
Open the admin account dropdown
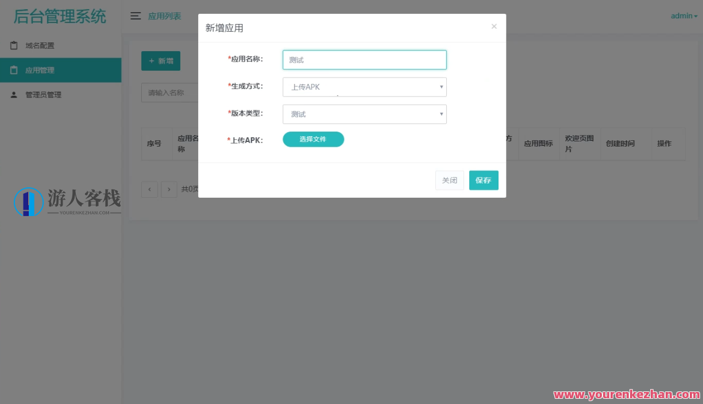683,16
